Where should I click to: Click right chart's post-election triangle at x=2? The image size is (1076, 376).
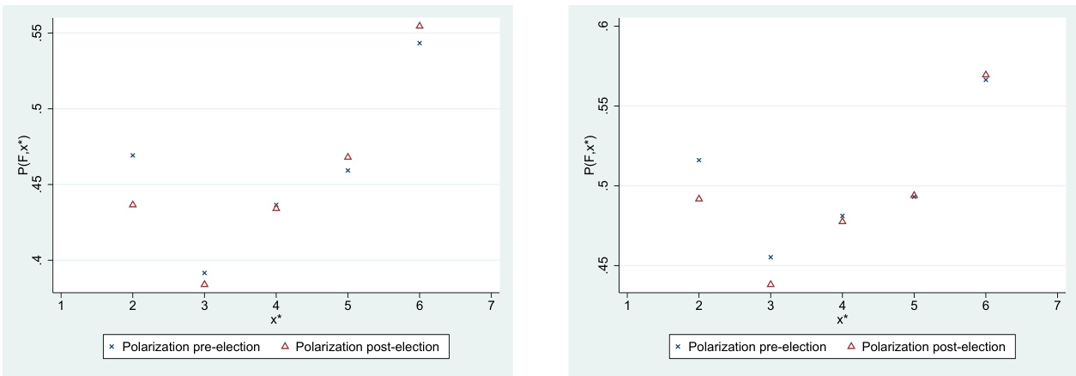pyautogui.click(x=699, y=198)
